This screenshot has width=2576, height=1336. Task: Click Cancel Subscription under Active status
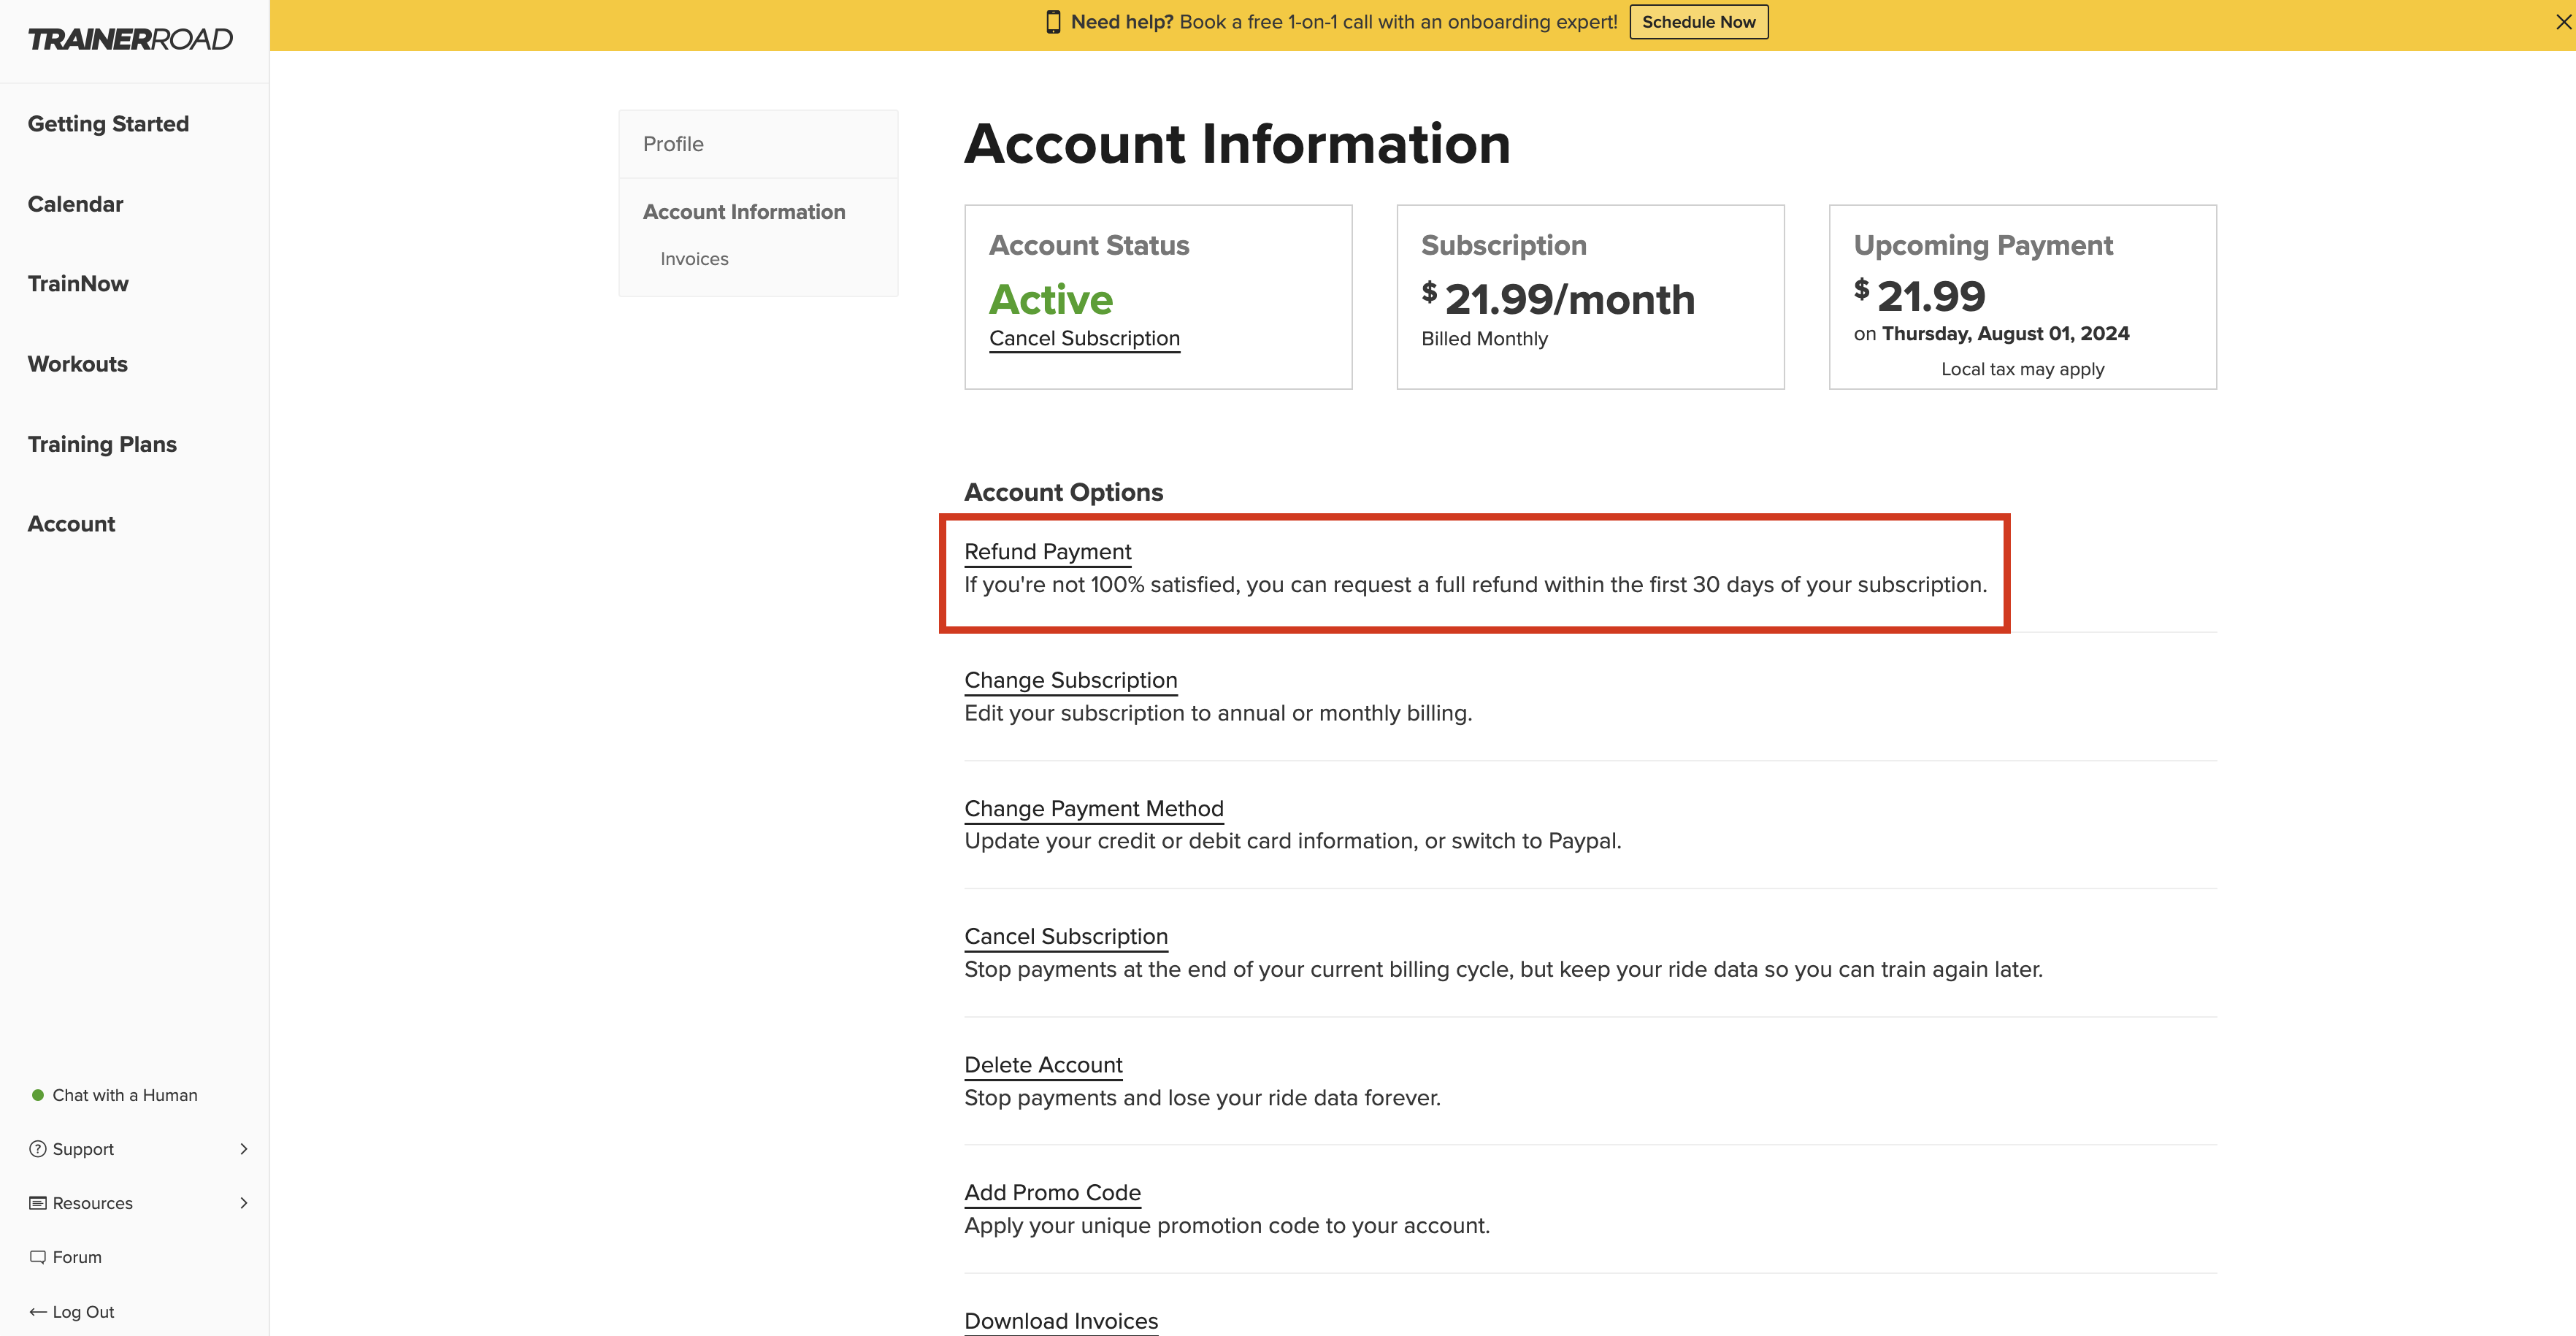[1084, 339]
